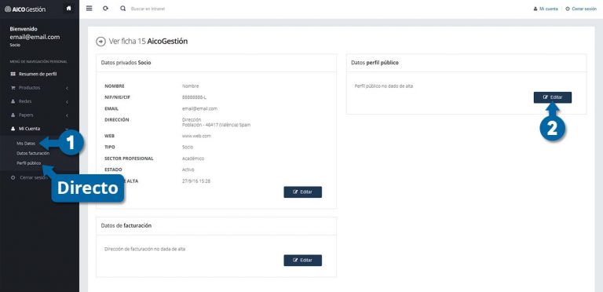Click the home icon in top bar

coord(69,9)
